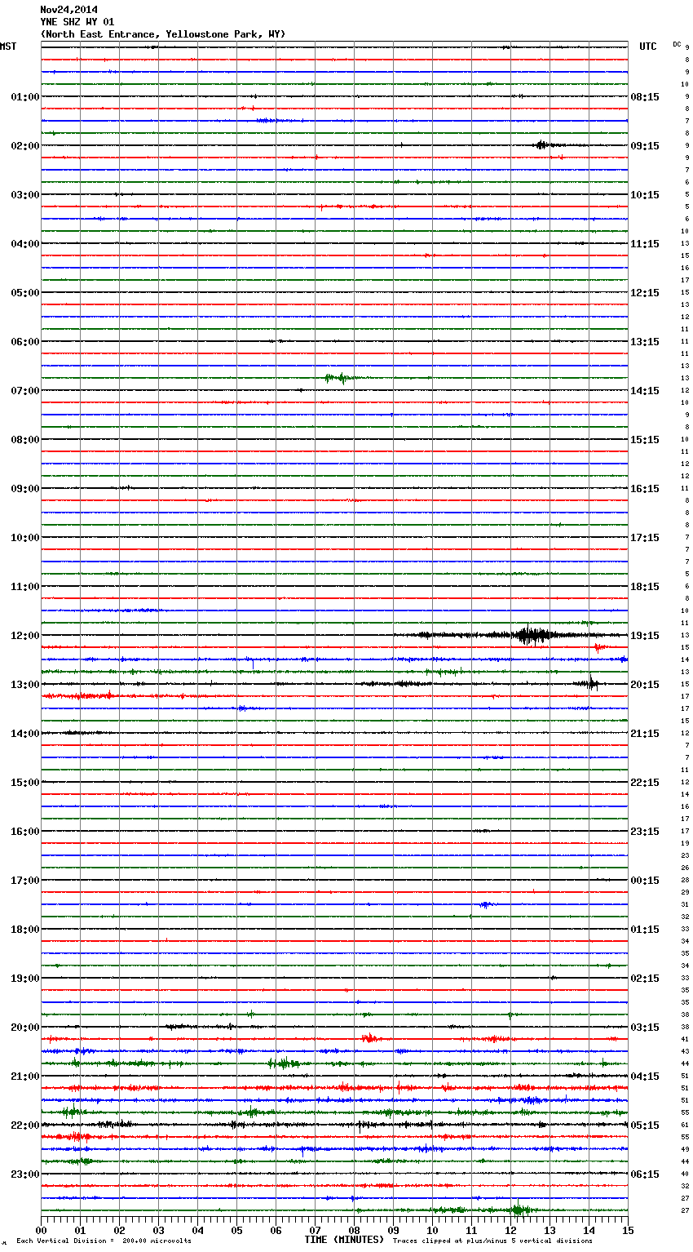
Task: Select the 23:00 MST time label
Action: tap(25, 1174)
